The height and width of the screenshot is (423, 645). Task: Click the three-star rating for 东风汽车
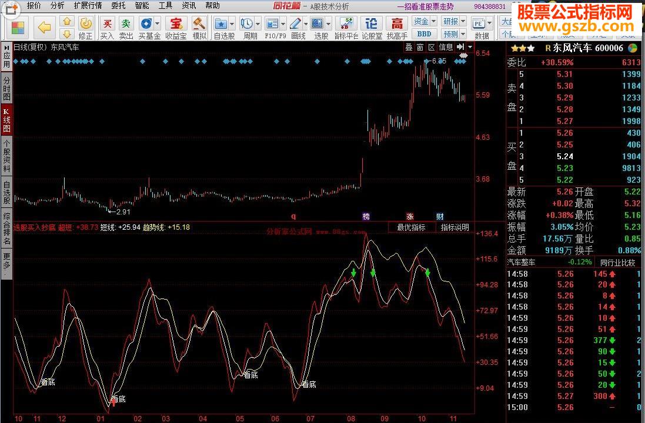(523, 48)
